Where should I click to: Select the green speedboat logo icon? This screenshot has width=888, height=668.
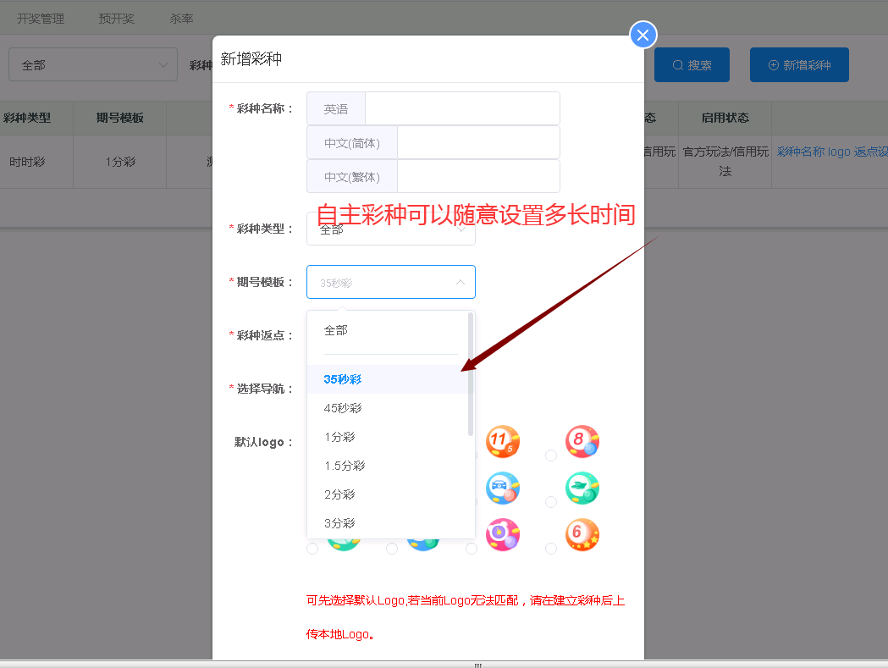[x=582, y=488]
